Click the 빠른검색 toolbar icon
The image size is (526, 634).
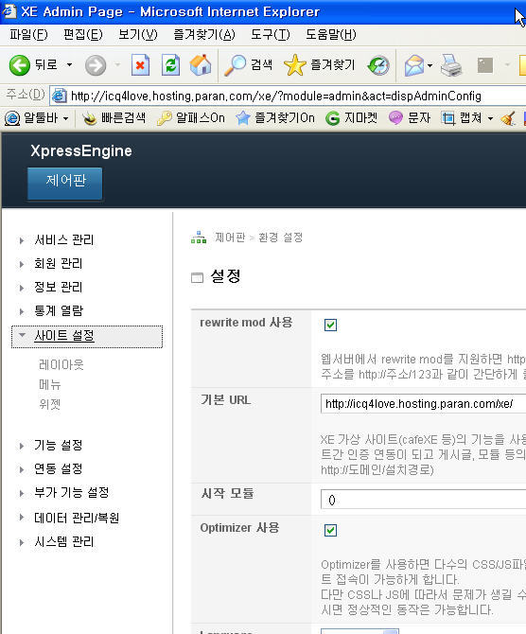[x=90, y=118]
